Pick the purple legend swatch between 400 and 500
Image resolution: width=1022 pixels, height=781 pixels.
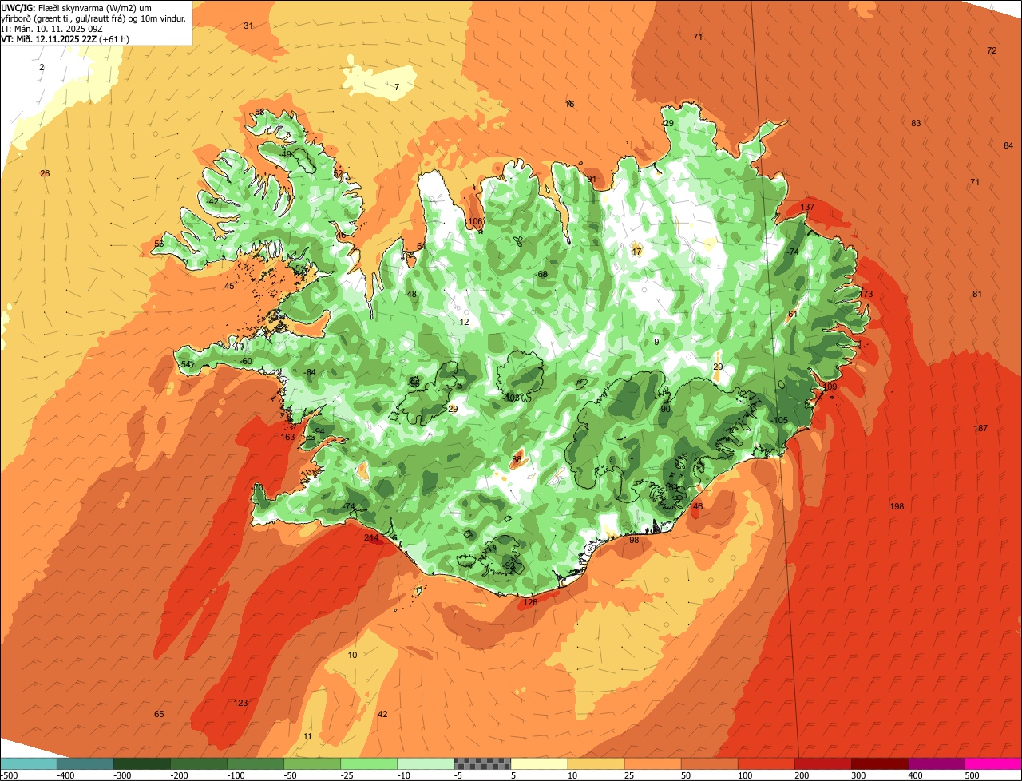[937, 763]
